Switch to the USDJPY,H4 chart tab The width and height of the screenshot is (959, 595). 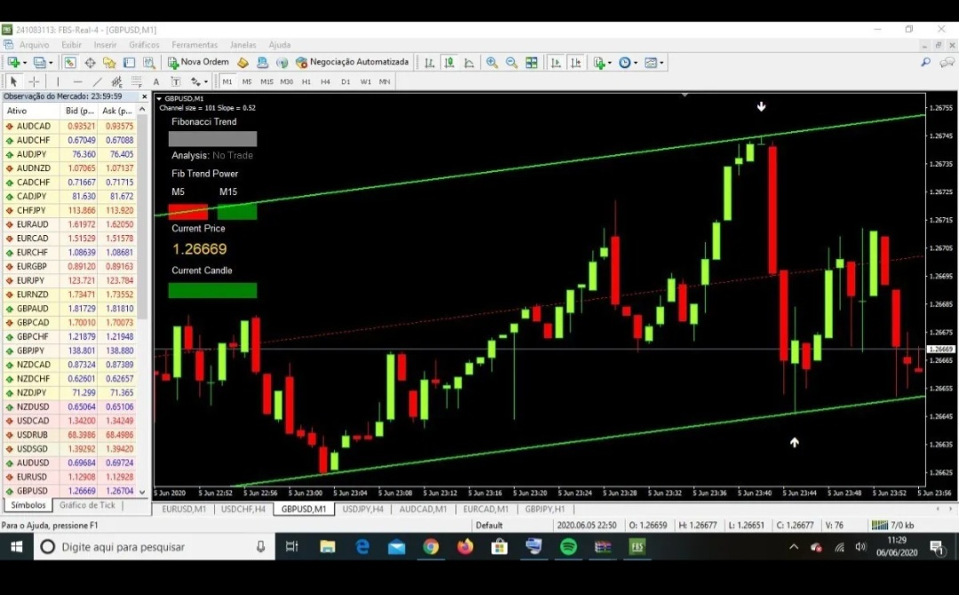tap(362, 509)
